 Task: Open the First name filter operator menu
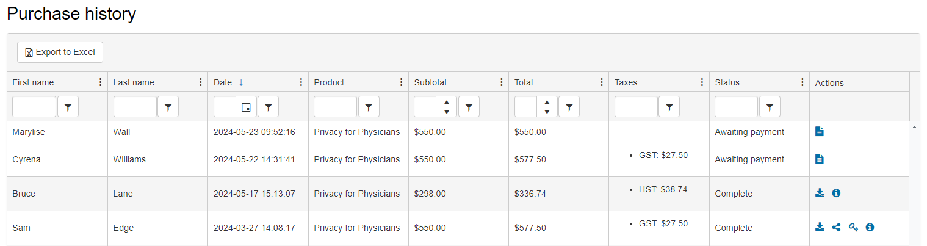click(x=68, y=107)
